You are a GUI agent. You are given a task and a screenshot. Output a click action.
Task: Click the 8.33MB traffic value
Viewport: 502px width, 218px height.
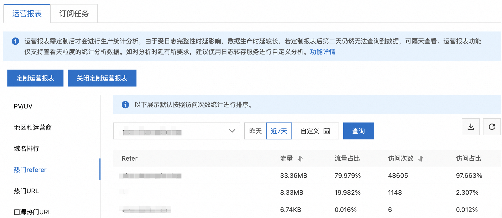point(292,193)
